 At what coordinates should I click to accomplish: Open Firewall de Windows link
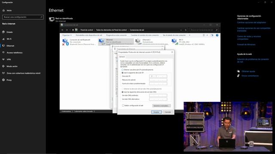click(246, 44)
